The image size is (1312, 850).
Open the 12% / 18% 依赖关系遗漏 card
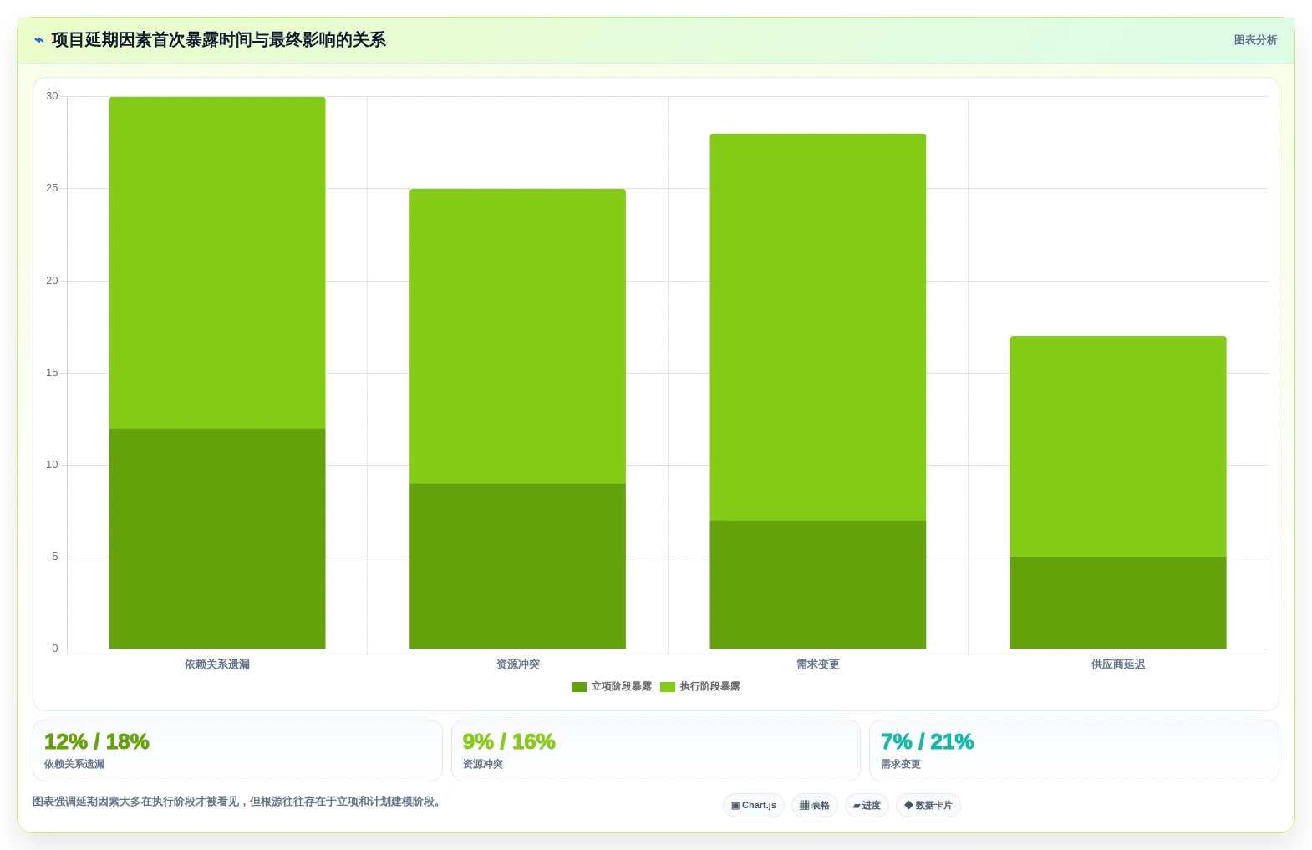[x=237, y=751]
